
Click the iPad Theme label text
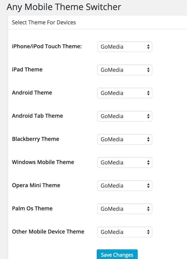click(27, 69)
